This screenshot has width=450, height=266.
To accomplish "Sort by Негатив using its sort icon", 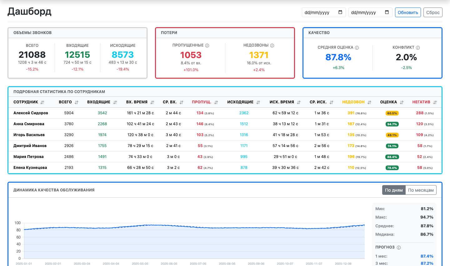I will coord(435,102).
